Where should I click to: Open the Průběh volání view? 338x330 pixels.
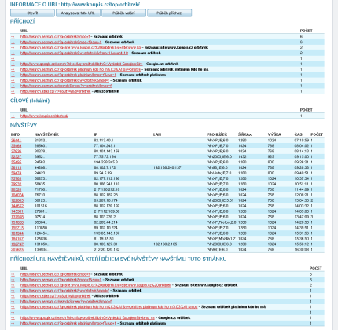point(123,13)
